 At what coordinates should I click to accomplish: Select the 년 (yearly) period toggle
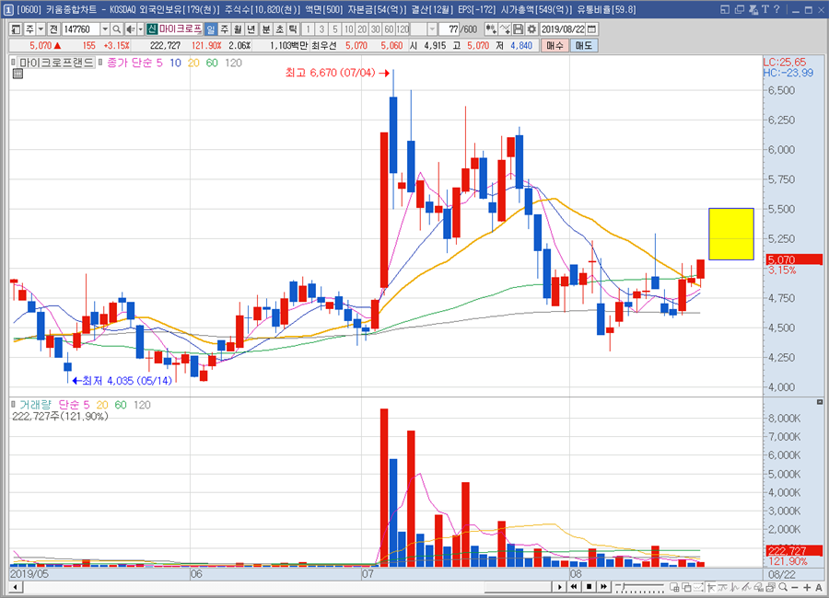pos(251,29)
